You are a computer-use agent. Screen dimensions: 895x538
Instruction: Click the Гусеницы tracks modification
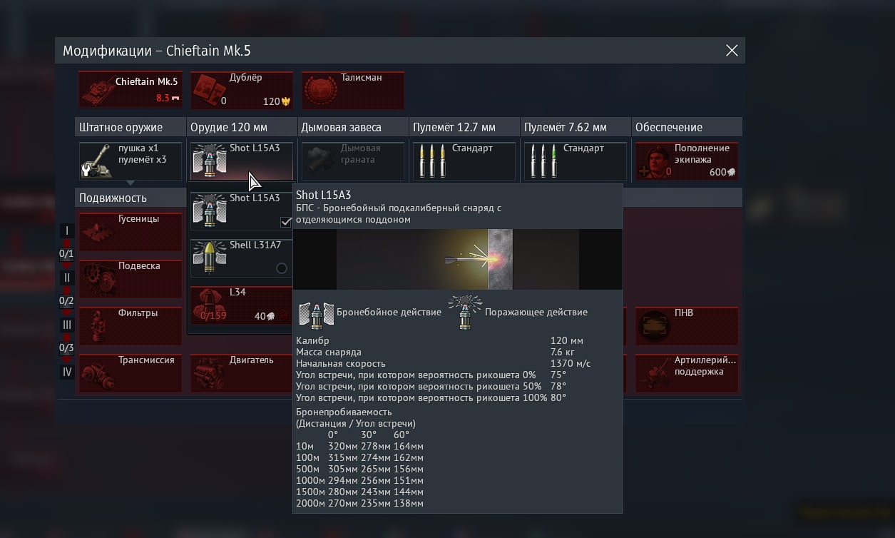(x=131, y=232)
